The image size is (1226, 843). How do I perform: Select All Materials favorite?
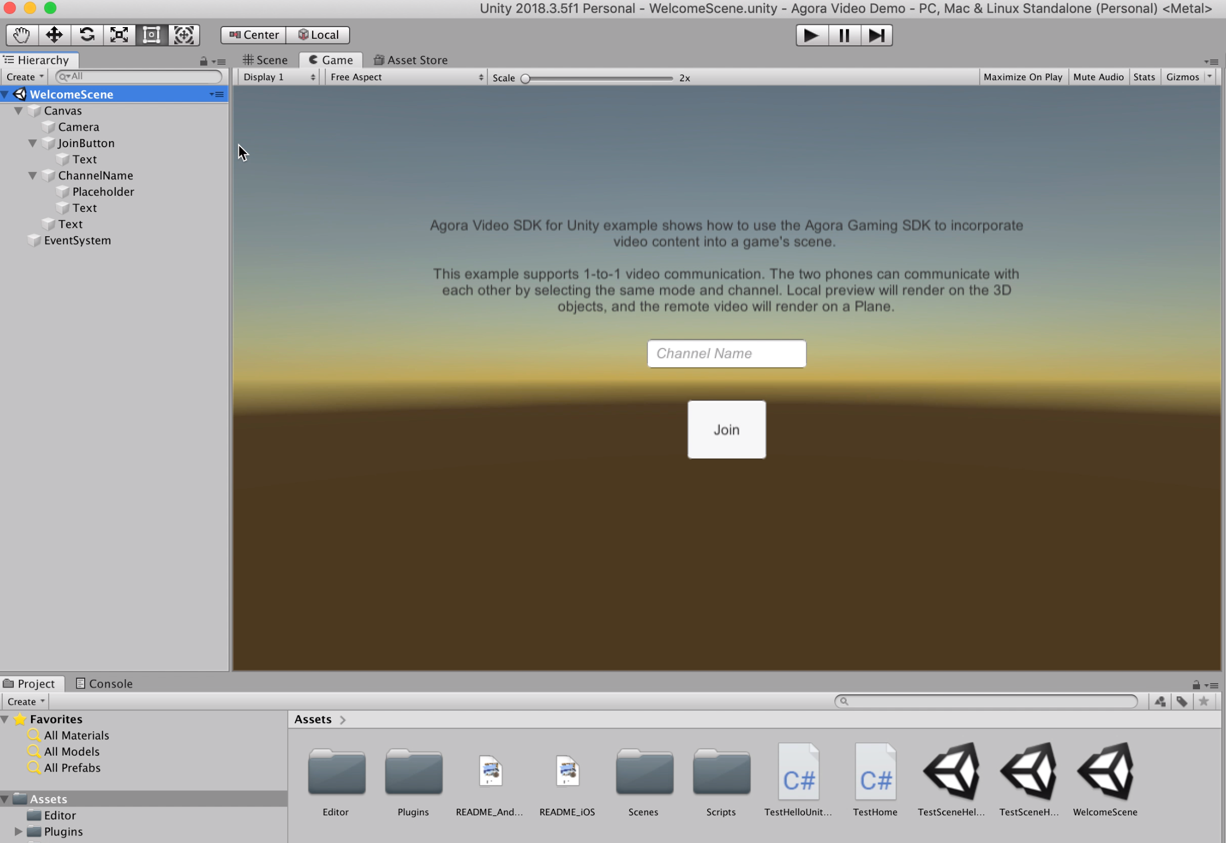(x=76, y=735)
